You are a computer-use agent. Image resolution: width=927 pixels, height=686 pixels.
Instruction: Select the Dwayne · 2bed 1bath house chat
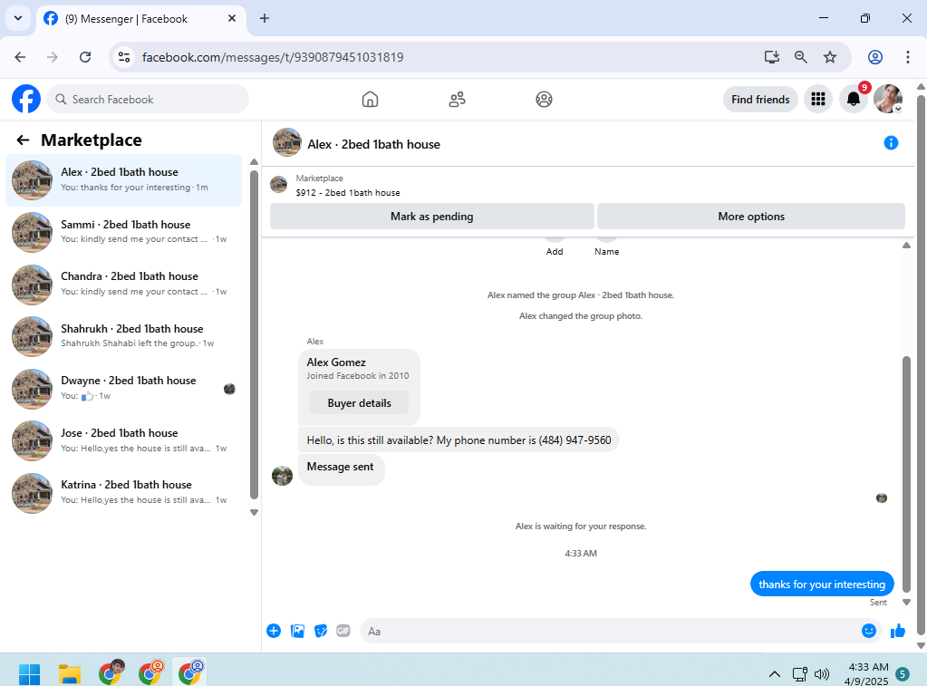(123, 388)
